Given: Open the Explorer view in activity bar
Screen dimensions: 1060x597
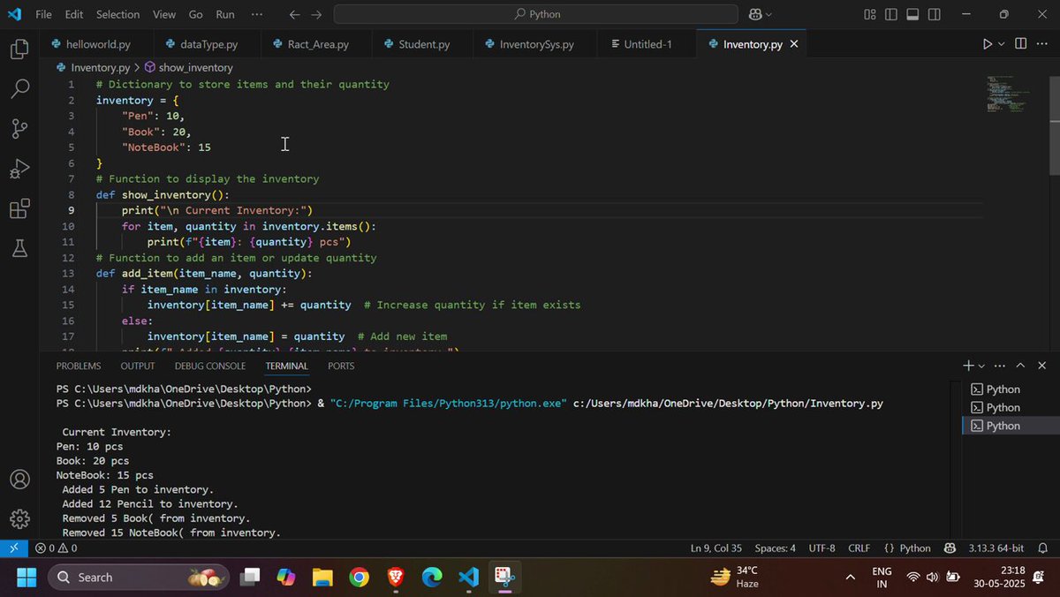Looking at the screenshot, I should tap(19, 49).
